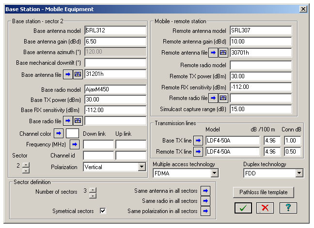
Task: Toggle the Symetrical sectors checkbox
Action: pos(103,211)
